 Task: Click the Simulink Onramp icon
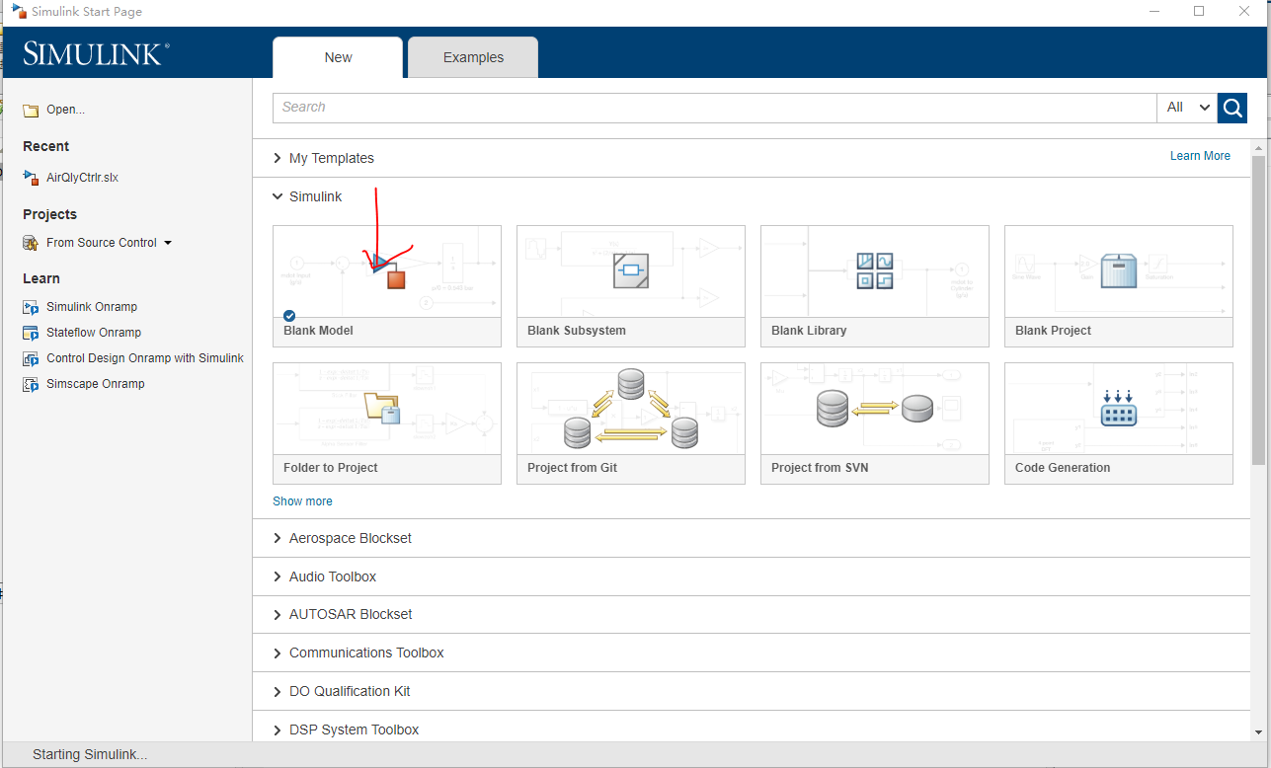coord(31,307)
